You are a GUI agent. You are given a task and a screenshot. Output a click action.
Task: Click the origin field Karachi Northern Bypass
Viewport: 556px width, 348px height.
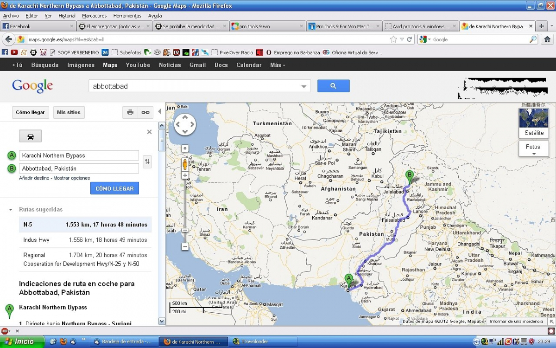(79, 155)
